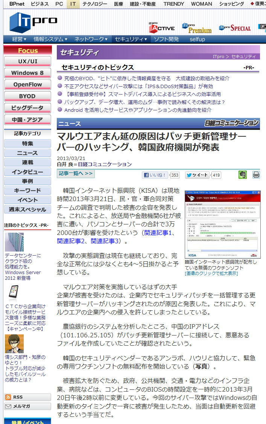The image size is (266, 424).
Task: Click the Windows 8 Focus button
Action: 27,73
